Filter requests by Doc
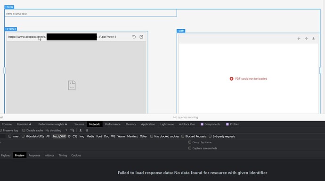325x181 pixels. [106, 136]
